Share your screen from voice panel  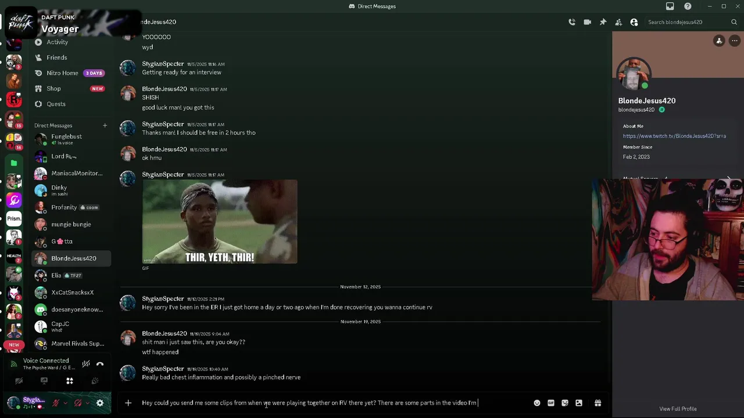tap(44, 381)
